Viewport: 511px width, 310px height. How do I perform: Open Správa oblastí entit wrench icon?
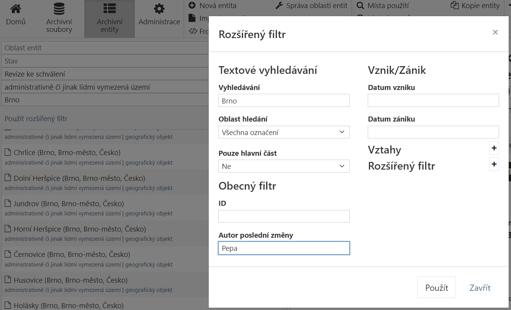pos(280,6)
